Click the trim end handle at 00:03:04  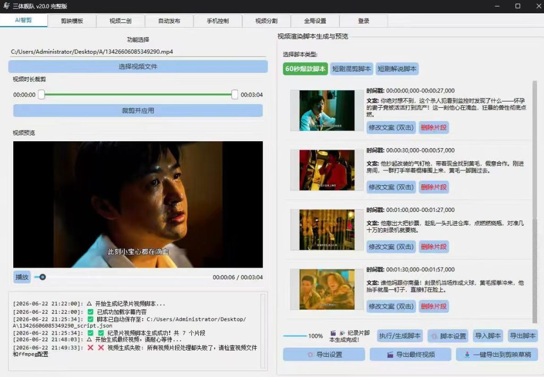coord(234,95)
